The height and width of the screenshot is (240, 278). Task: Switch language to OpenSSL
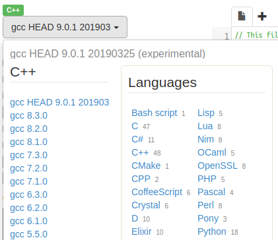coord(217,165)
